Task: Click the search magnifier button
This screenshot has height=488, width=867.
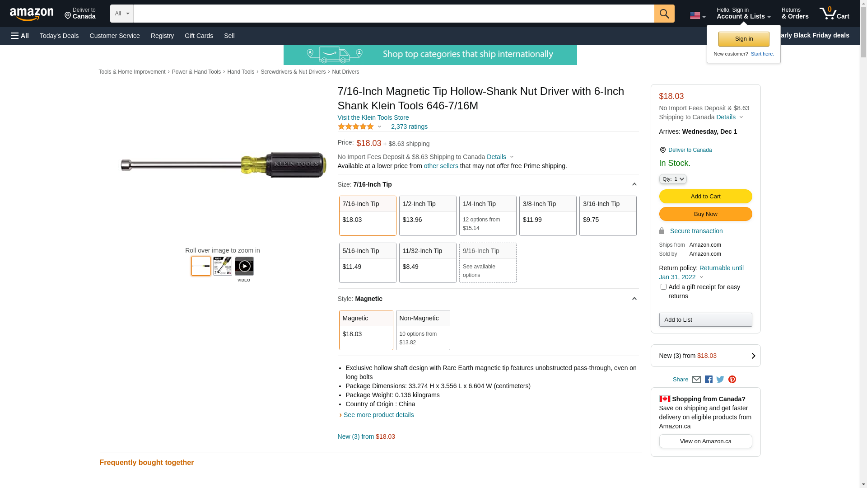Action: tap(664, 14)
